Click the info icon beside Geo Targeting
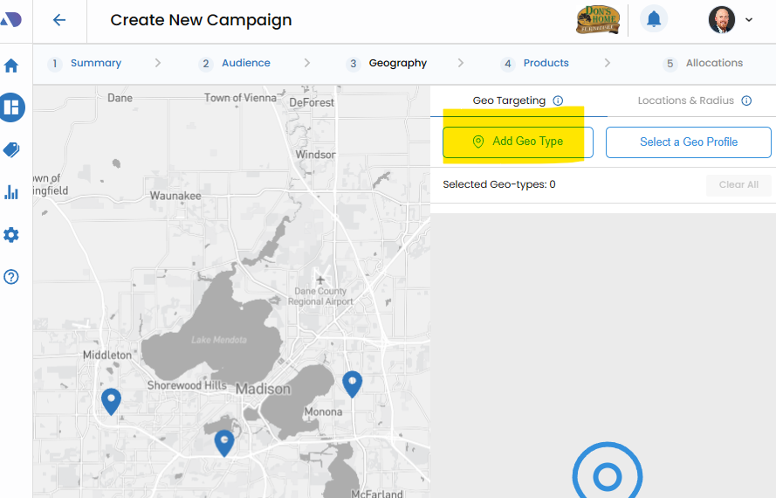This screenshot has width=776, height=498. [x=558, y=100]
